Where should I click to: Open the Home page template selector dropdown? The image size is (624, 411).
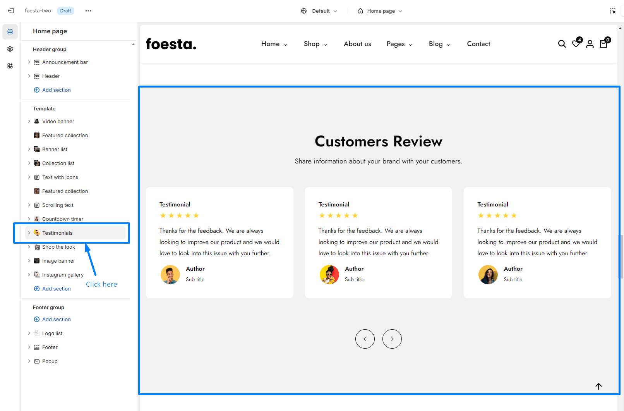click(380, 11)
